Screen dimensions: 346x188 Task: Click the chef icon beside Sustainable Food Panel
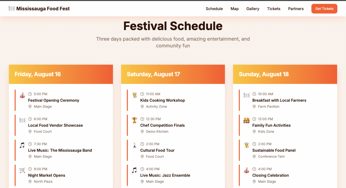247,145
